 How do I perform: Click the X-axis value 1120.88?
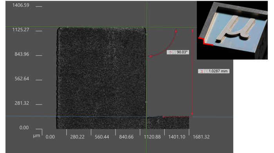(x=152, y=137)
